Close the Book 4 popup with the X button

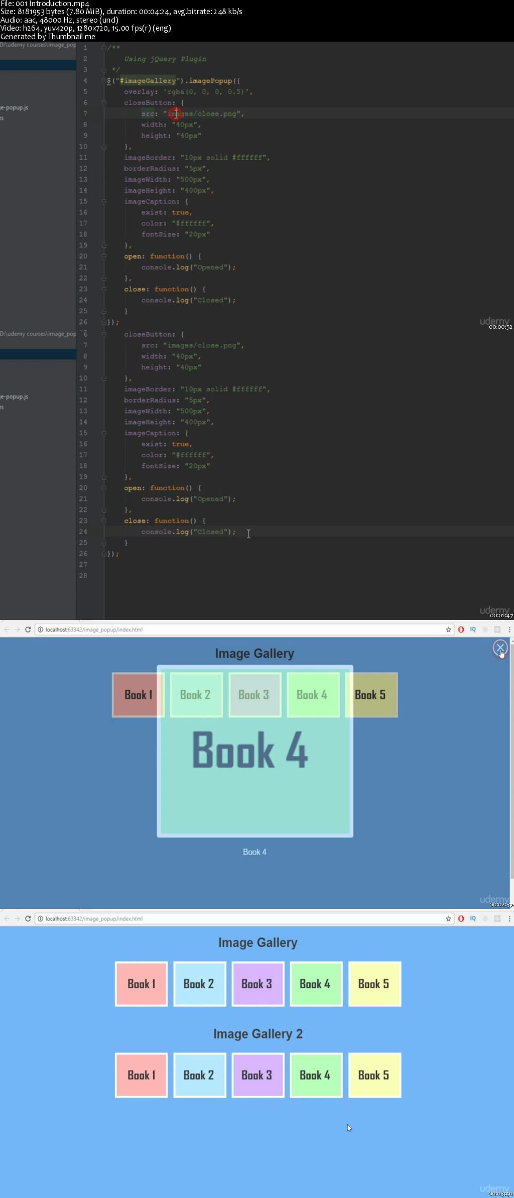click(x=500, y=648)
